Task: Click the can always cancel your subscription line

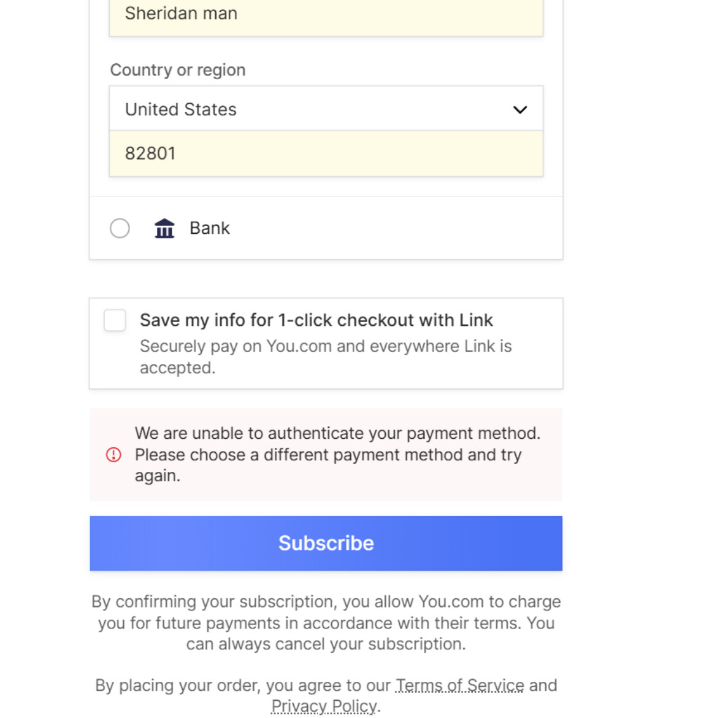Action: click(326, 644)
